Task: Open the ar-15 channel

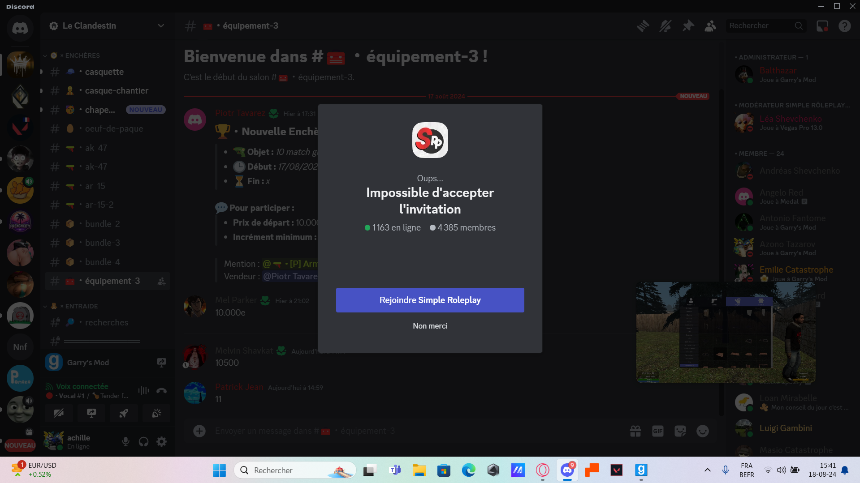Action: tap(108, 186)
